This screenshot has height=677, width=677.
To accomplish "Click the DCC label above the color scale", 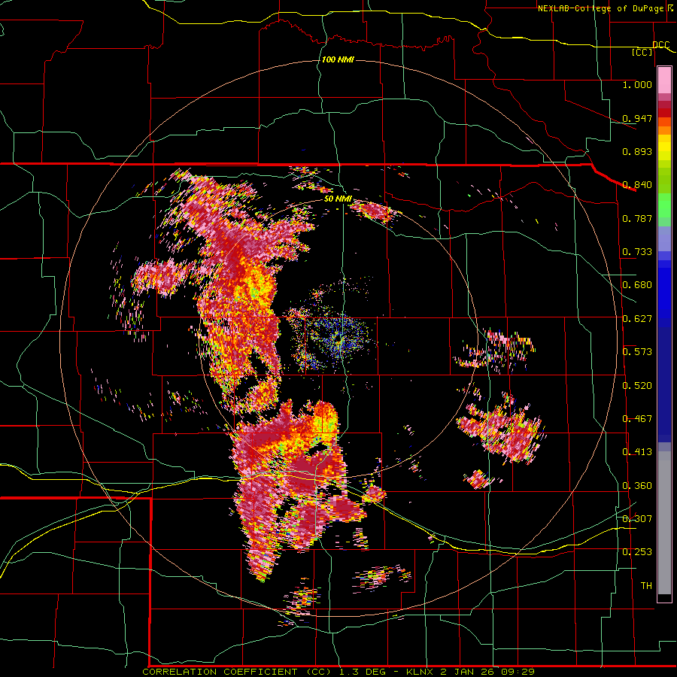I will pos(660,45).
